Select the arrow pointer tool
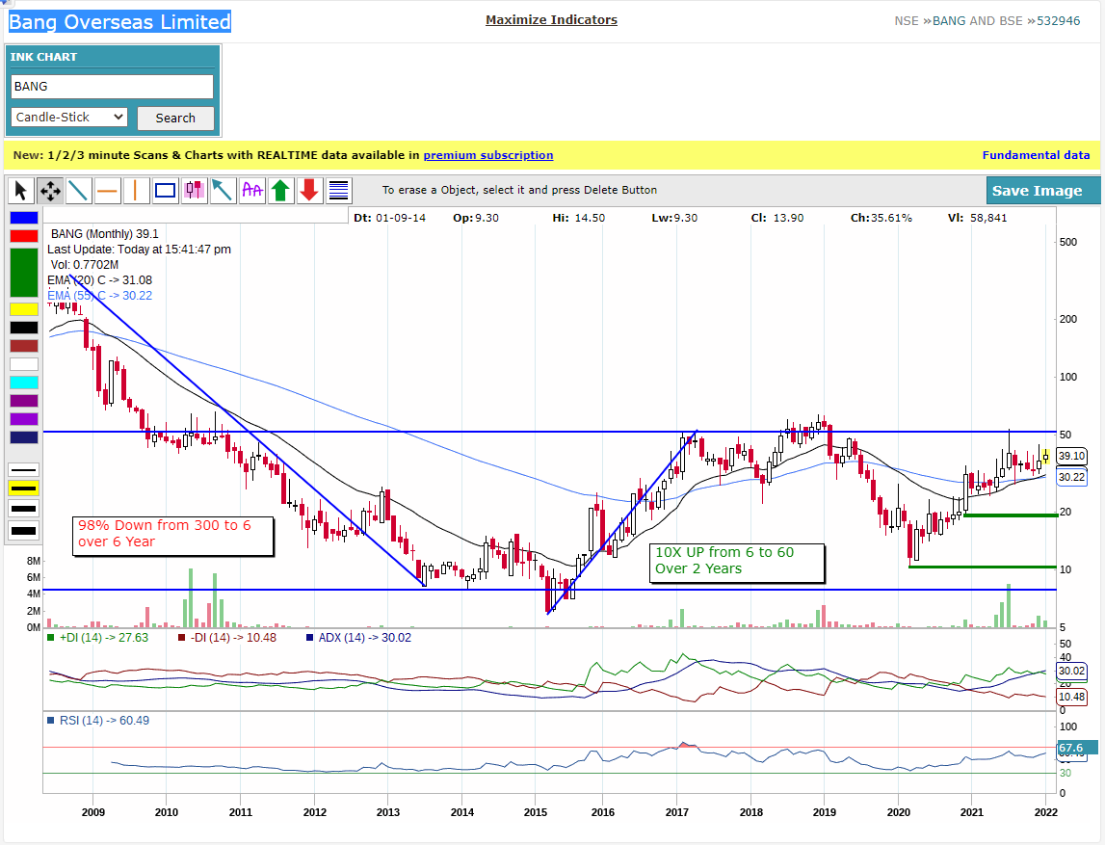Image resolution: width=1105 pixels, height=845 pixels. [x=20, y=190]
